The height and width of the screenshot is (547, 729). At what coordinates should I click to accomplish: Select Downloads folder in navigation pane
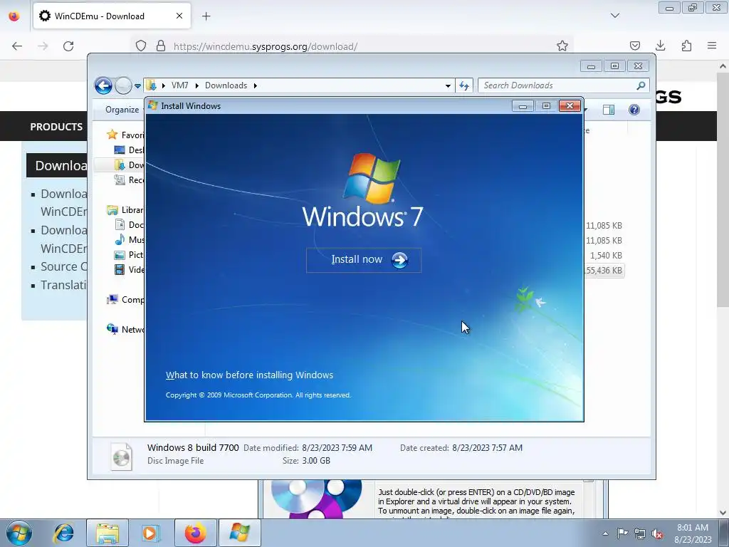point(120,165)
